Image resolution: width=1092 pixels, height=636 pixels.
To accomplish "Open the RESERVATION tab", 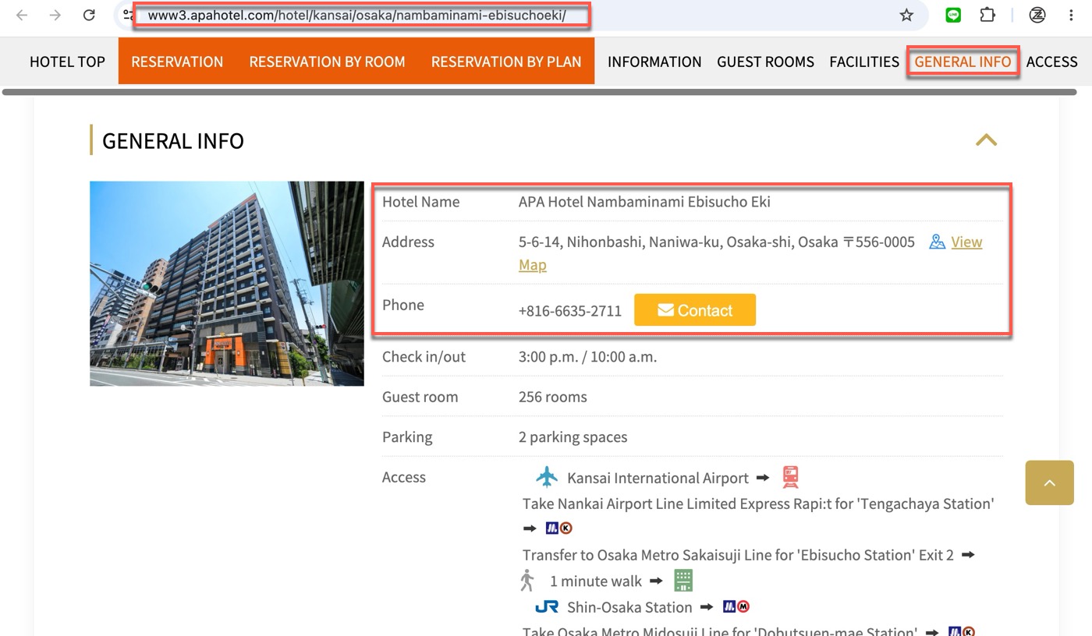I will click(x=177, y=62).
